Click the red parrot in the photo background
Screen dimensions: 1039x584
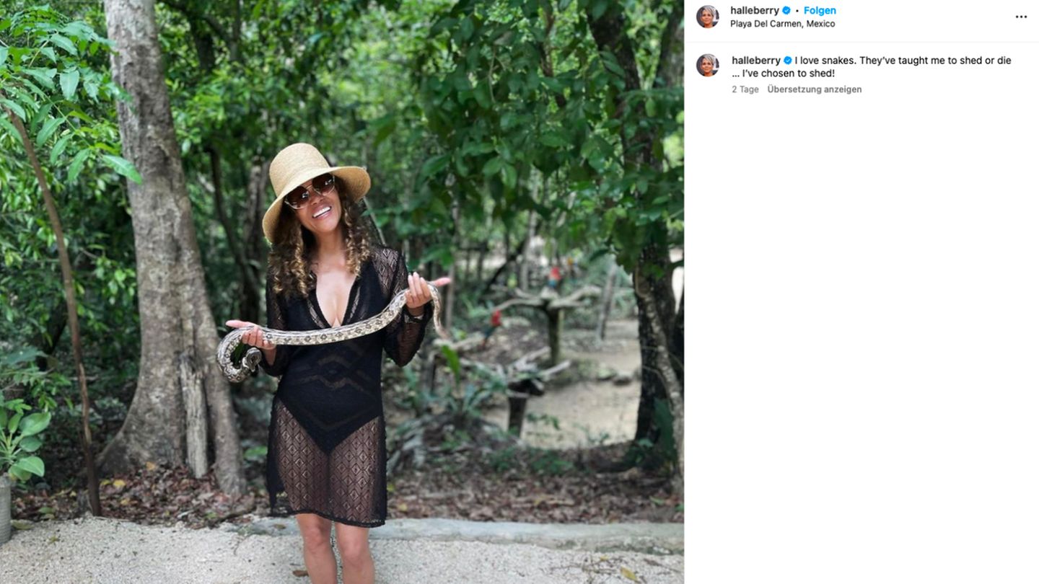click(554, 275)
